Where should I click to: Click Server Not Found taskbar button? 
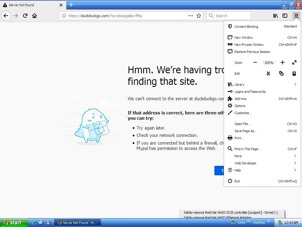pyautogui.click(x=78, y=223)
